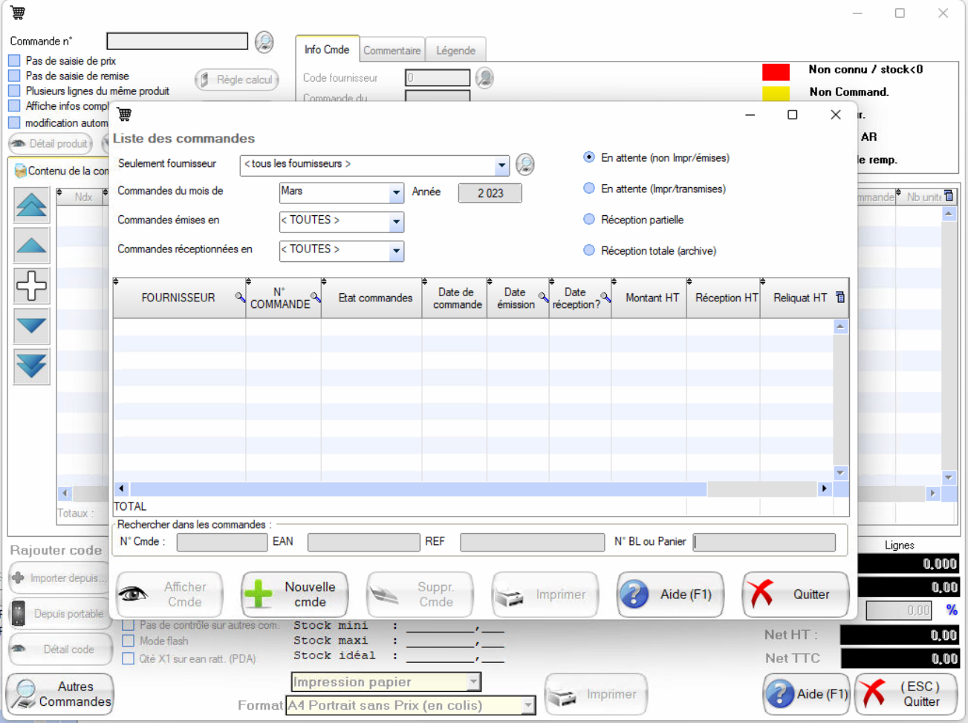Click the supplier search magnifier icon

pyautogui.click(x=524, y=164)
